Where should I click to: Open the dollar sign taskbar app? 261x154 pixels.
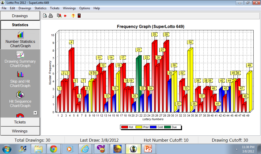[x=133, y=149]
